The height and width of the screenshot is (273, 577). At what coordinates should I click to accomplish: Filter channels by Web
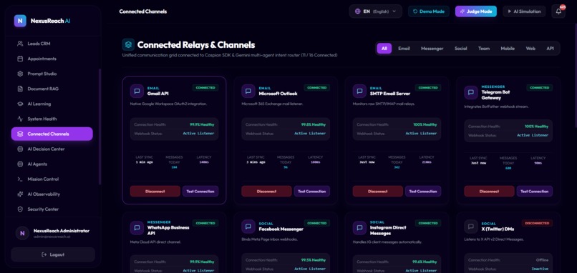530,49
